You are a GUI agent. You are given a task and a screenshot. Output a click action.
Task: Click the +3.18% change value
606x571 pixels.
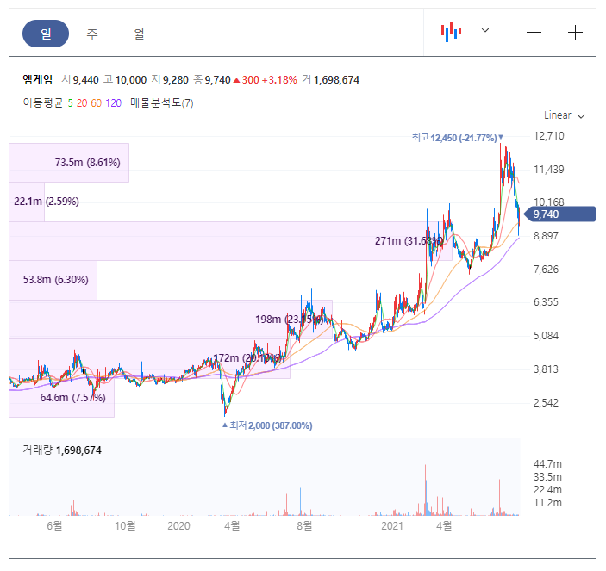click(279, 80)
